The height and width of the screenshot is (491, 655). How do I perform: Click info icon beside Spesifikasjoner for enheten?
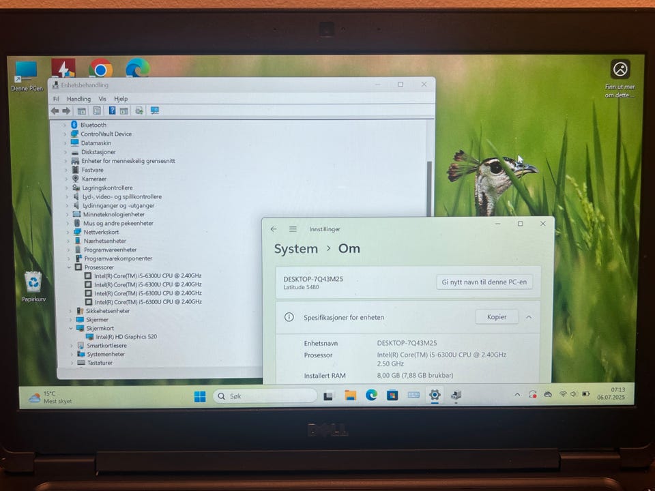point(289,317)
